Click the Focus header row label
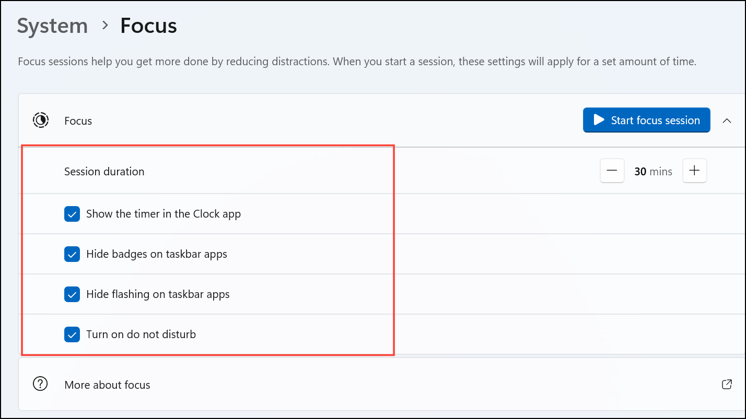746x419 pixels. coord(78,121)
